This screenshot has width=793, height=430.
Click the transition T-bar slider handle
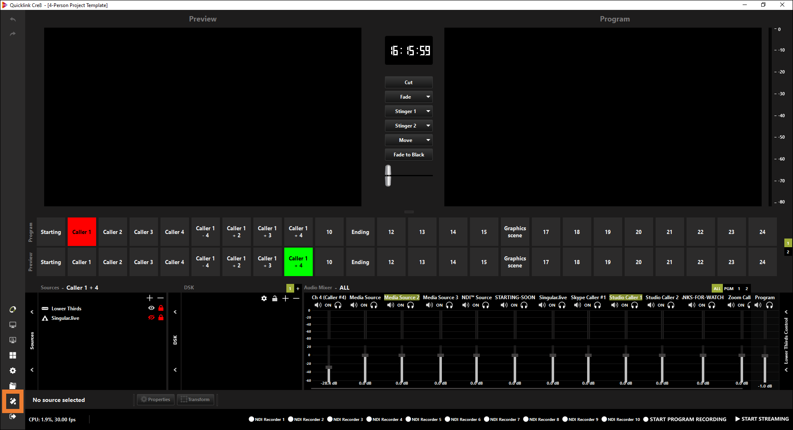point(388,175)
